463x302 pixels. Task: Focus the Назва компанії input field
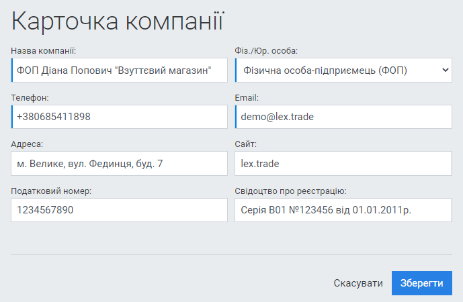[x=120, y=70]
